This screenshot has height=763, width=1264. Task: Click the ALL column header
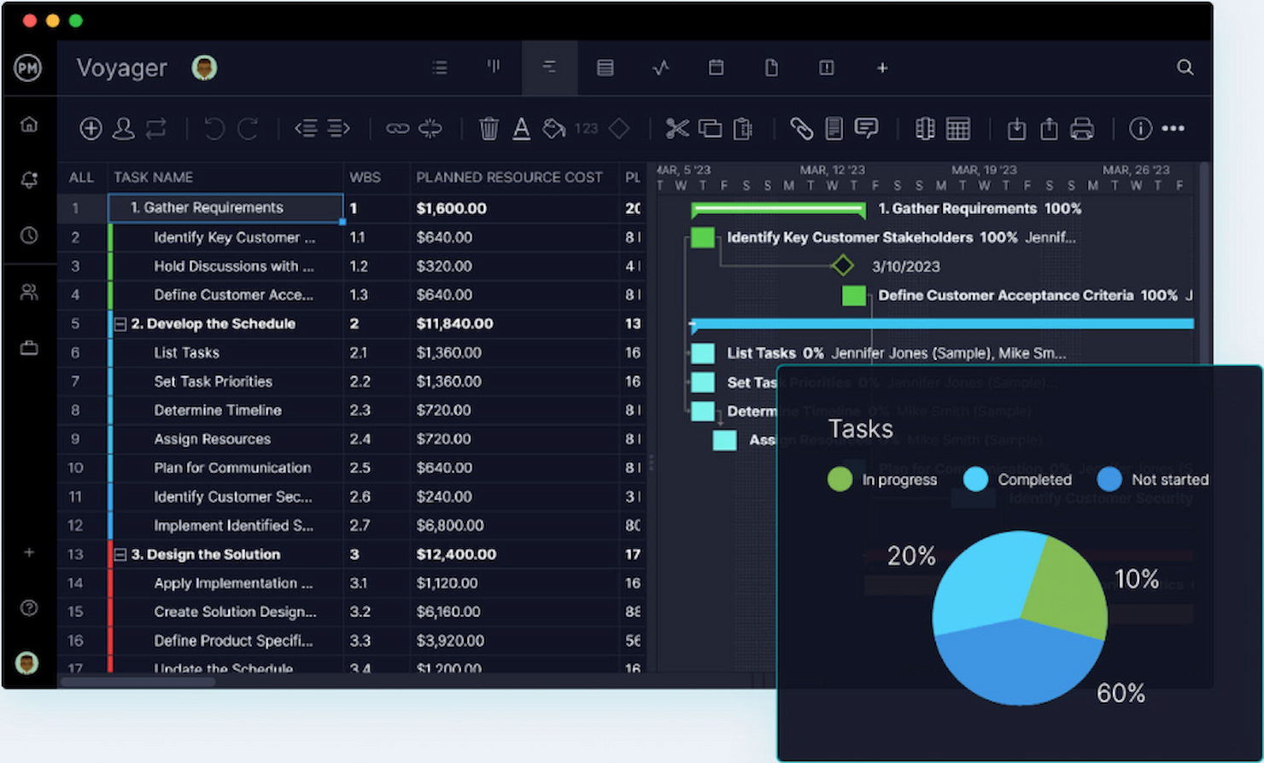click(81, 178)
